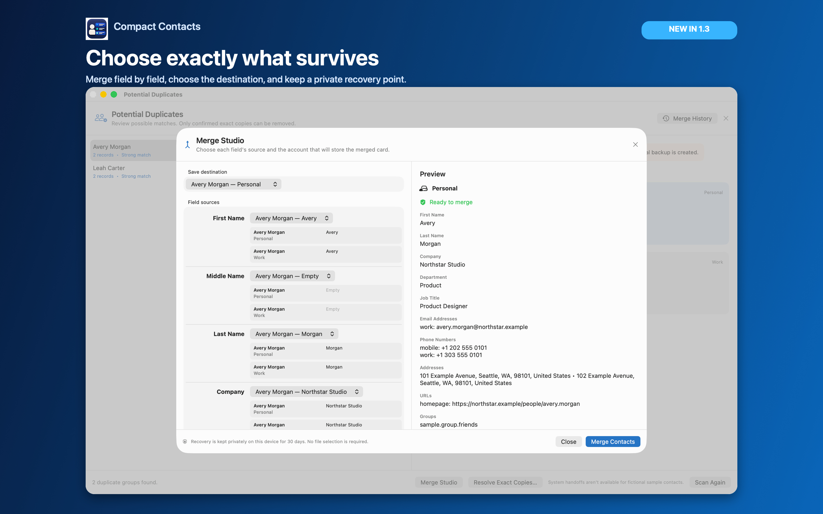This screenshot has height=514, width=823.
Task: Select the Avery Morgan duplicate group
Action: (x=133, y=150)
